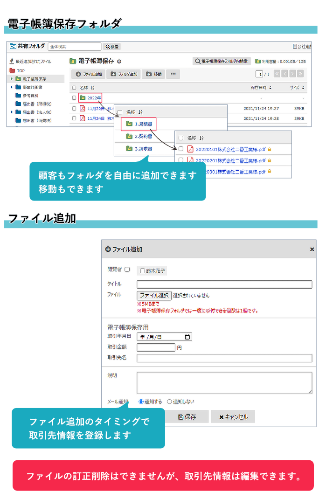Click the ファイル追加 toolbar button
This screenshot has height=499, width=326.
89,74
